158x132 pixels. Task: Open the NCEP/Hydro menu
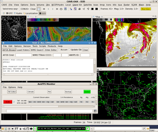tap(57, 5)
